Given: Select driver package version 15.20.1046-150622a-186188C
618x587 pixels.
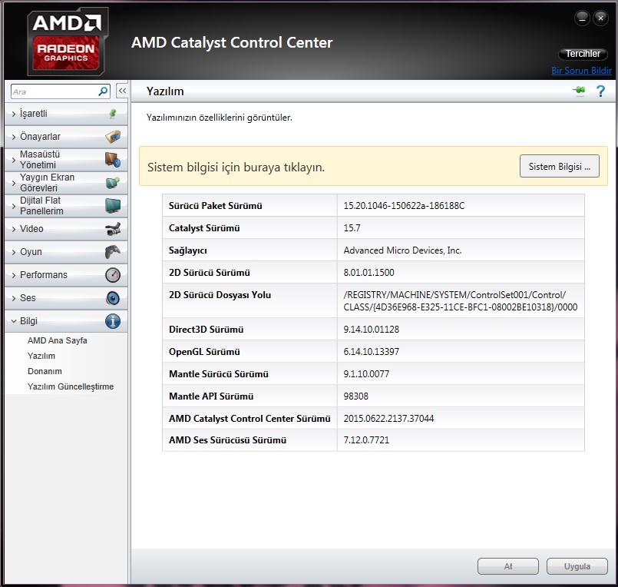Looking at the screenshot, I should tap(404, 206).
